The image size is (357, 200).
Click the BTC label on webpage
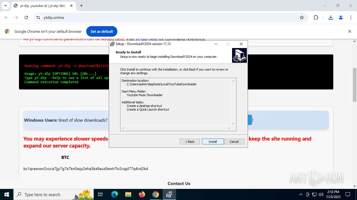point(65,157)
